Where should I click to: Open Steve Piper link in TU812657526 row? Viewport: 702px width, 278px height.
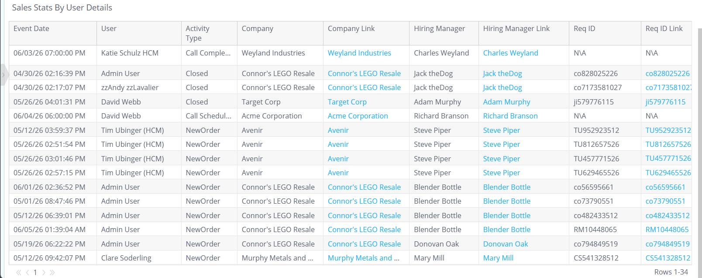pos(502,144)
